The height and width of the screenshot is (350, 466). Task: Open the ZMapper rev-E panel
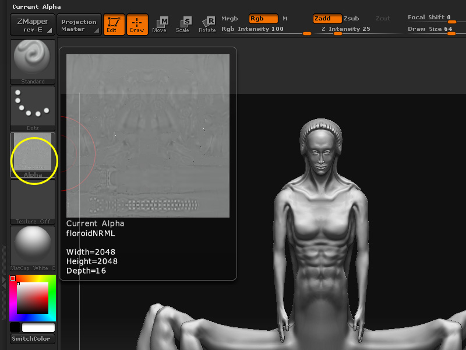33,24
